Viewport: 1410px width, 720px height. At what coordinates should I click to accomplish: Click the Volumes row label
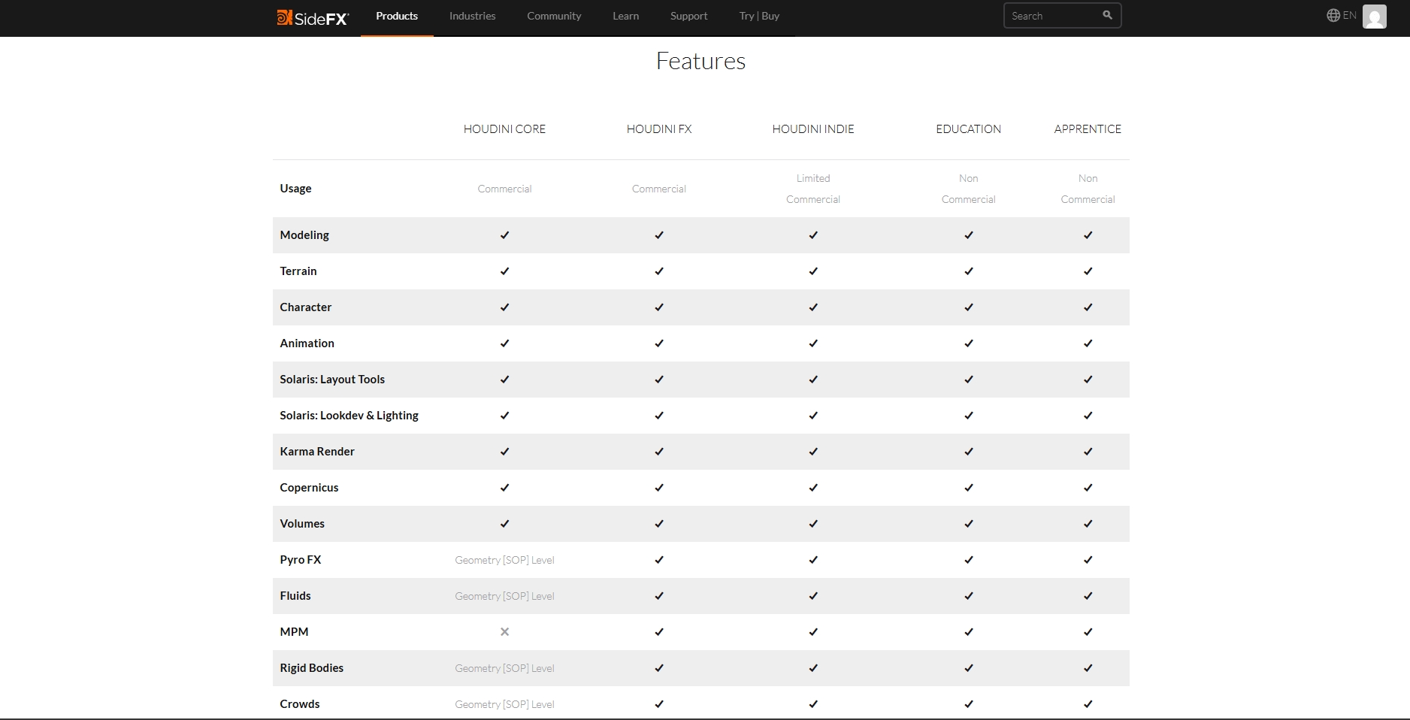click(302, 524)
